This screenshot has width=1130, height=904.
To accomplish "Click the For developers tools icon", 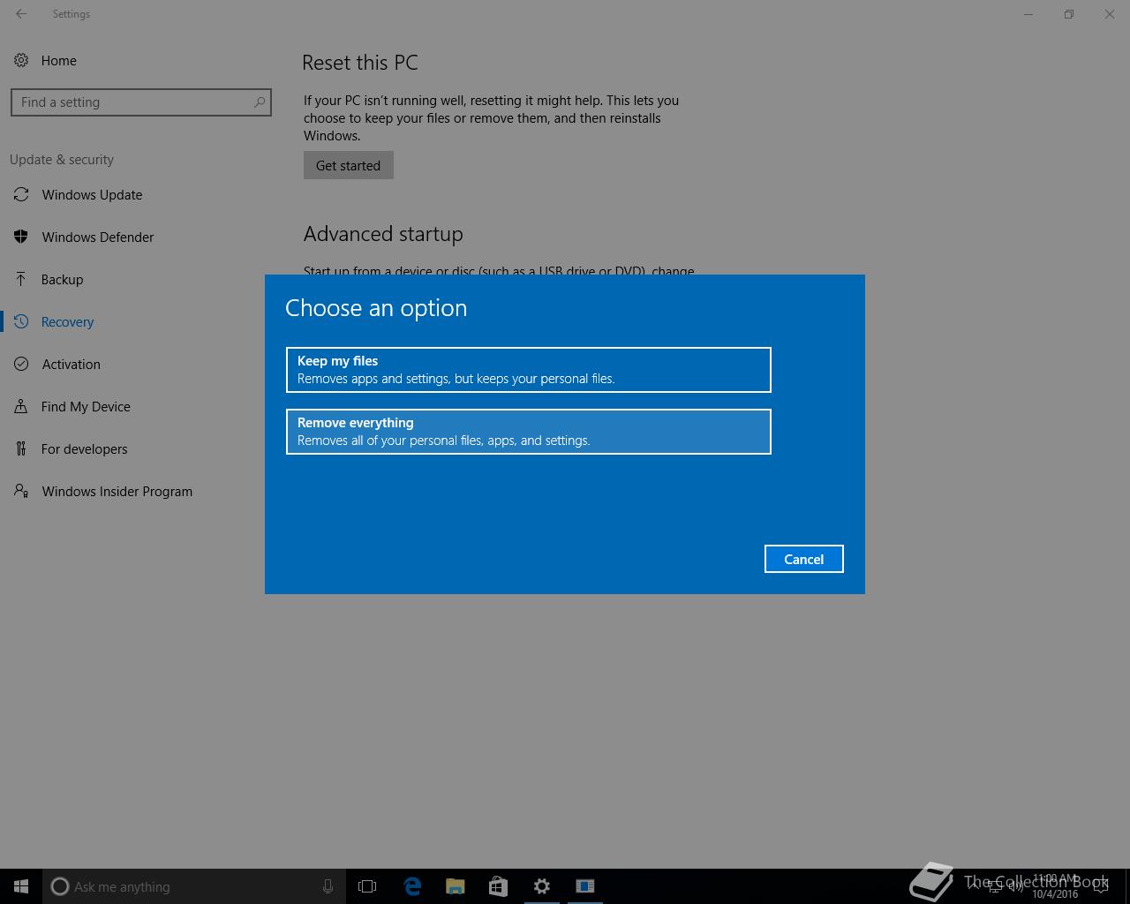I will (x=21, y=448).
